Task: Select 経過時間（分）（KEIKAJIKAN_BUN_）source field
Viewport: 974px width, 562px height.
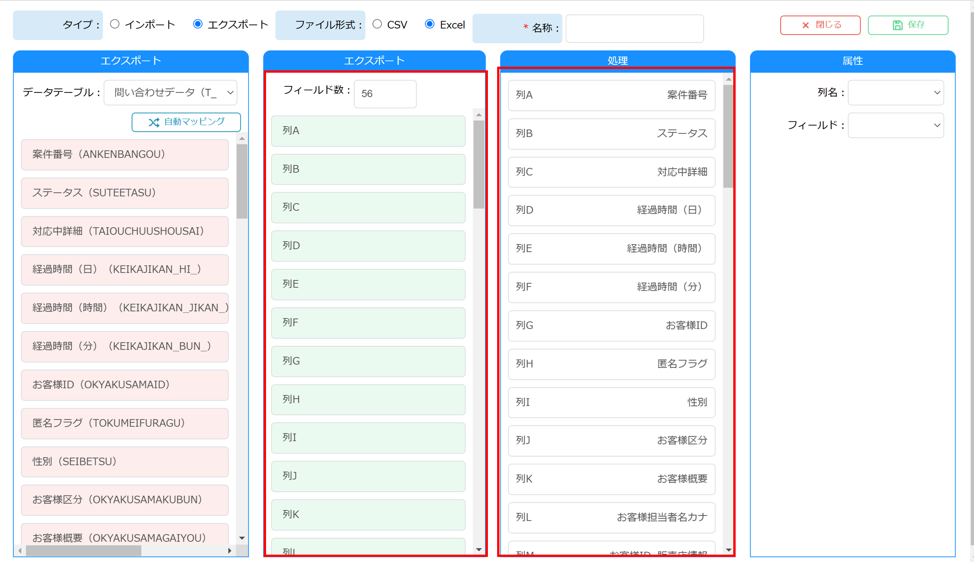Action: click(125, 346)
